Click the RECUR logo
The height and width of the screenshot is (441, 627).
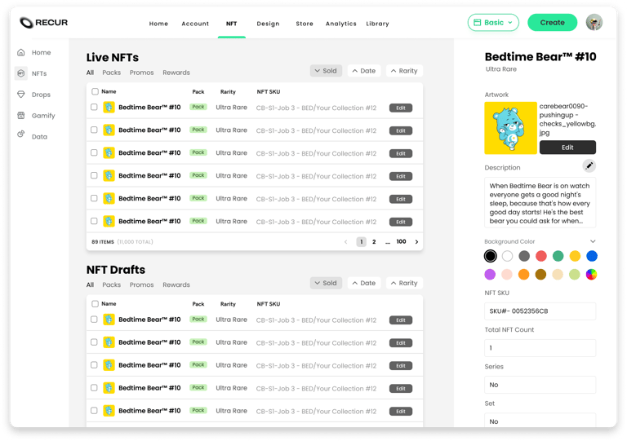click(x=43, y=23)
